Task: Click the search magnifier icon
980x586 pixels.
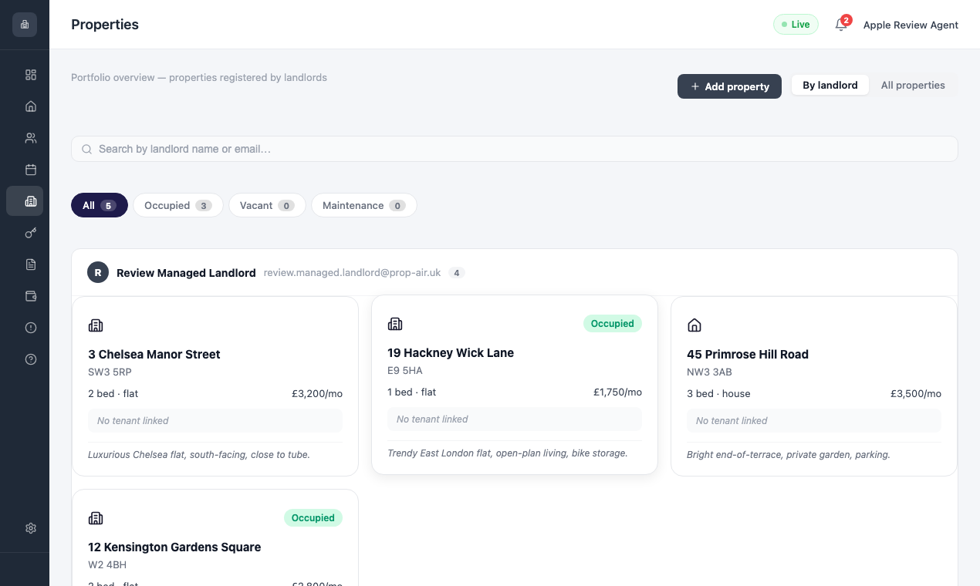Action: coord(87,149)
